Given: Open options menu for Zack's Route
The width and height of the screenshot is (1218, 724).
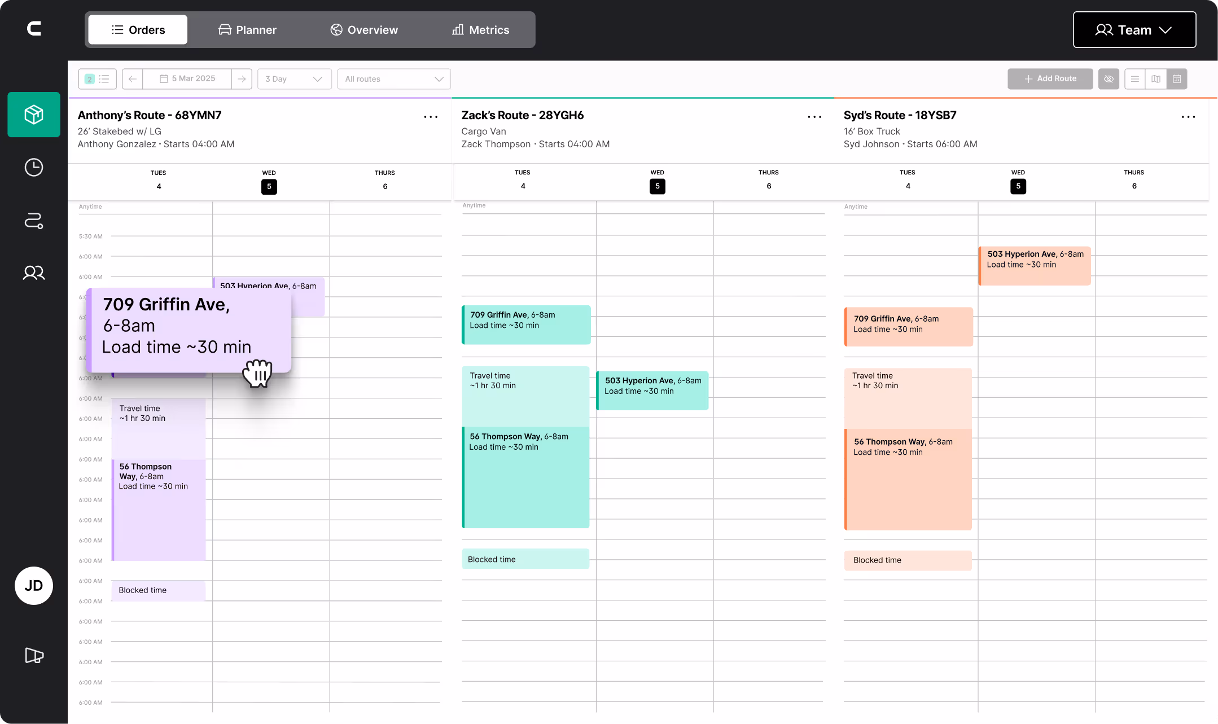Looking at the screenshot, I should [814, 117].
